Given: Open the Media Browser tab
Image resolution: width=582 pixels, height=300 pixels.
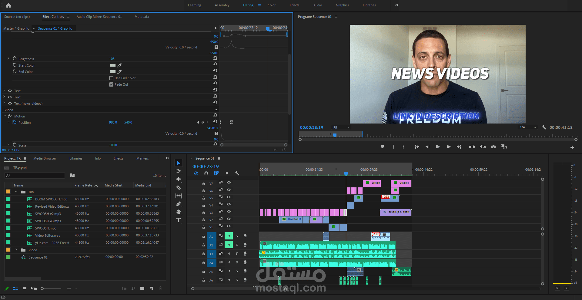Looking at the screenshot, I should coord(45,158).
